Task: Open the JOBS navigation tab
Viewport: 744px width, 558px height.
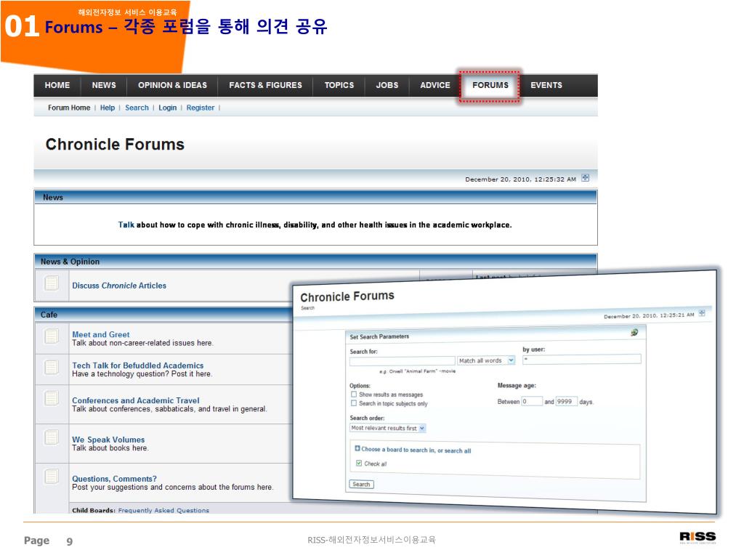Action: [387, 86]
